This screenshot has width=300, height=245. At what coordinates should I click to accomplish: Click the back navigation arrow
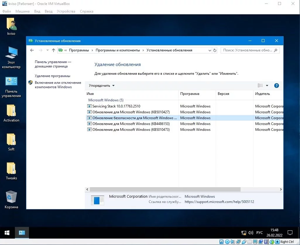pos(32,50)
